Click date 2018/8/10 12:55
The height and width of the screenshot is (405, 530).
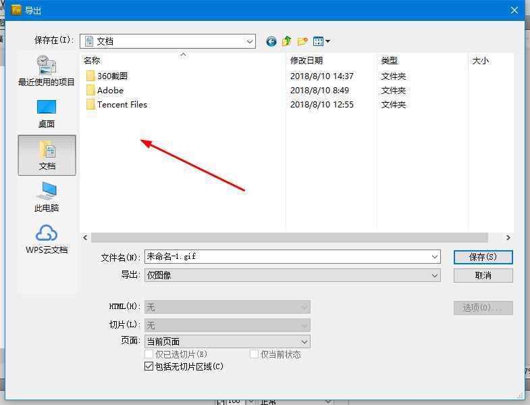coord(322,105)
